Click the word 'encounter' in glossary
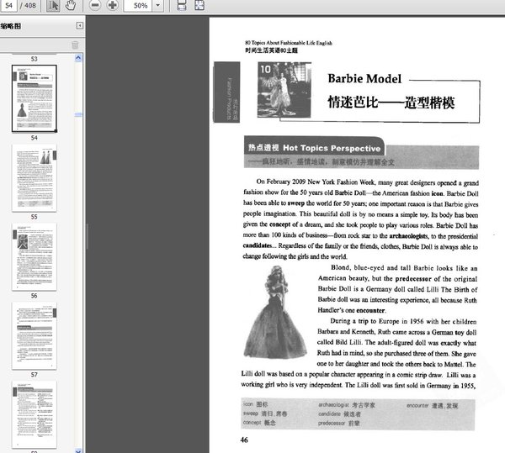The width and height of the screenshot is (505, 453). point(417,405)
